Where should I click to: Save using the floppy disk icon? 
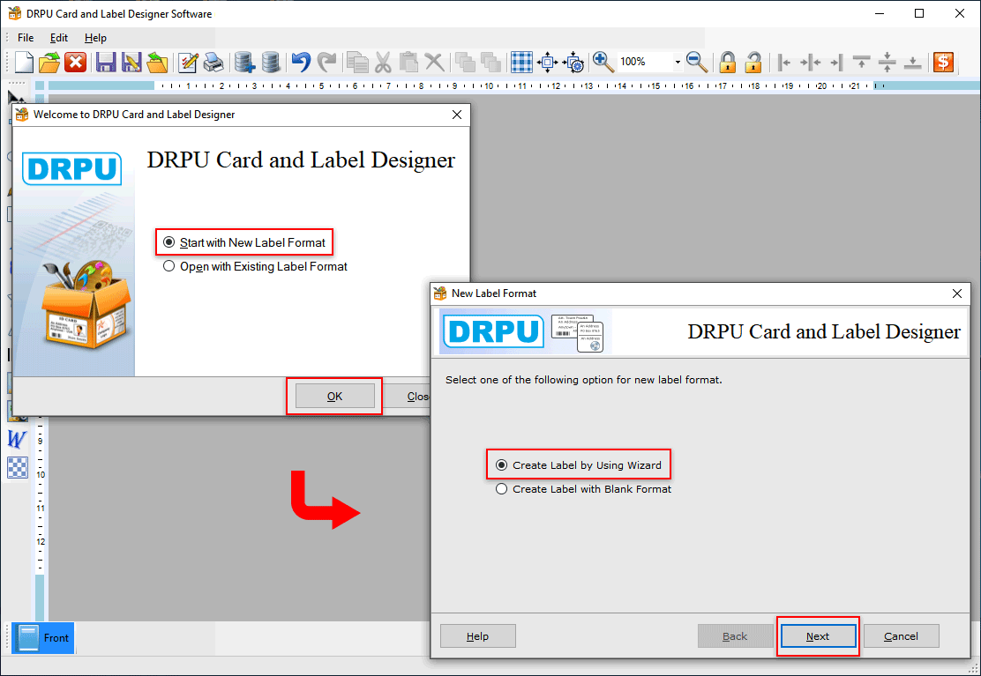pyautogui.click(x=106, y=62)
